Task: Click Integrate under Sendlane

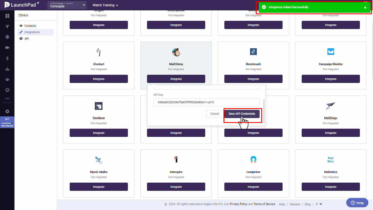Action: (99, 133)
